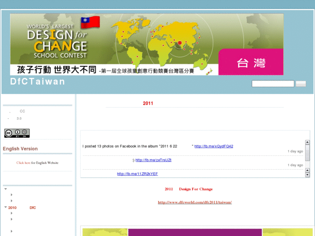Click the Taiwan flag icon on the banner
This screenshot has width=315, height=236.
click(91, 22)
